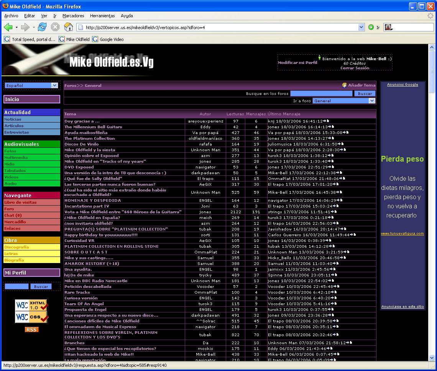Open the orange RSS feed badge

coord(31,330)
